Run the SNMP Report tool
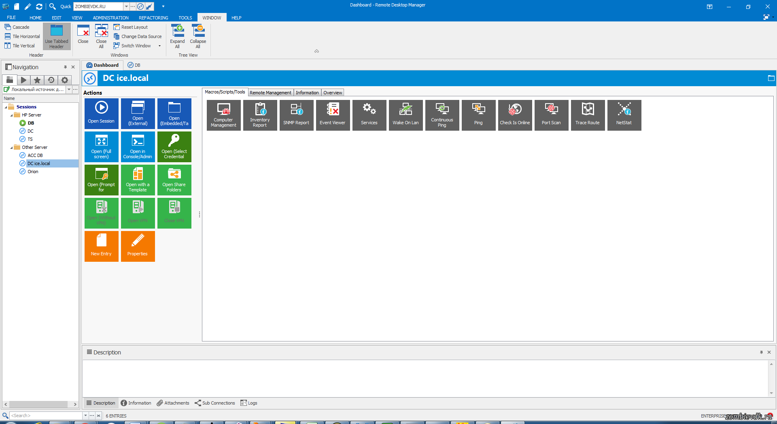777x424 pixels. point(296,115)
